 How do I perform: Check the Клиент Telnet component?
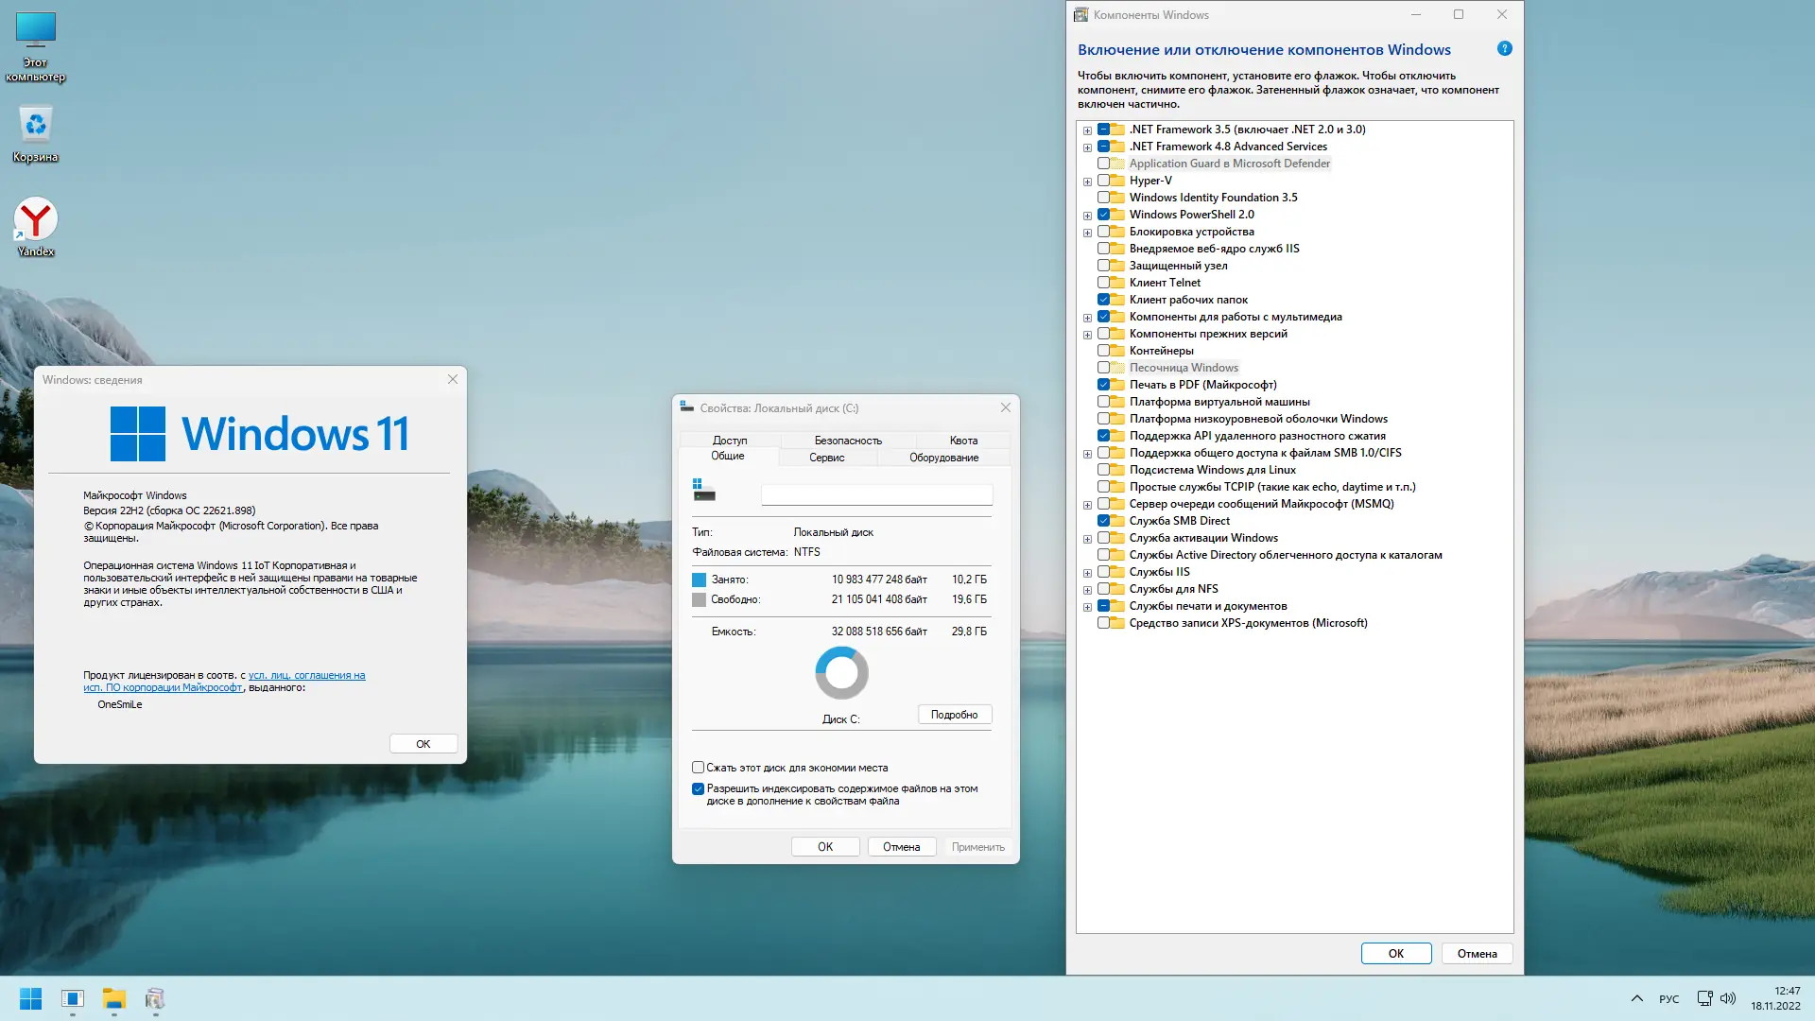[x=1103, y=283]
